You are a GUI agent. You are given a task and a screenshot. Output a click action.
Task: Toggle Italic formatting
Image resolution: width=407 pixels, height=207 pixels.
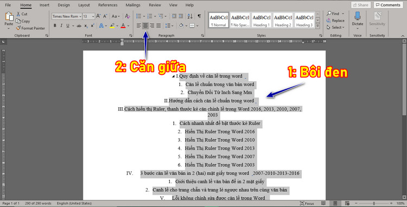click(61, 25)
